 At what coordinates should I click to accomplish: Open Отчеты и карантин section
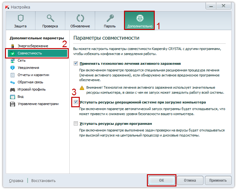pos(33,75)
